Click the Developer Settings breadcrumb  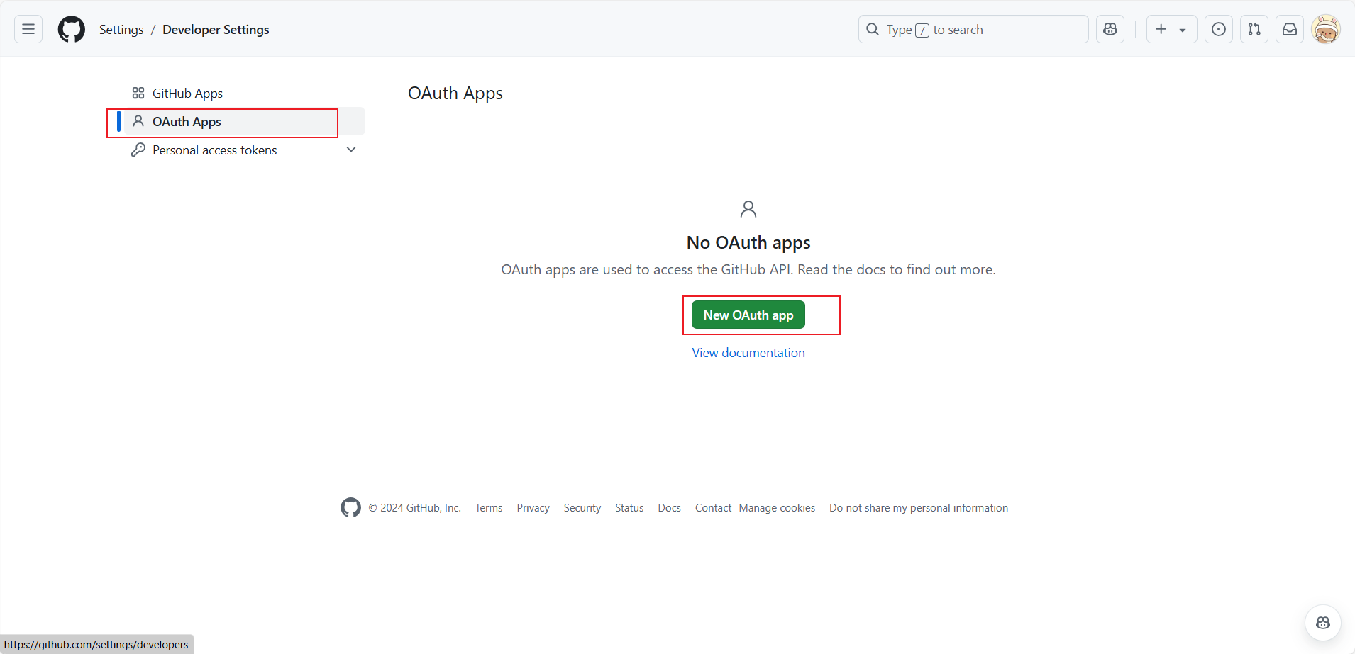tap(216, 30)
